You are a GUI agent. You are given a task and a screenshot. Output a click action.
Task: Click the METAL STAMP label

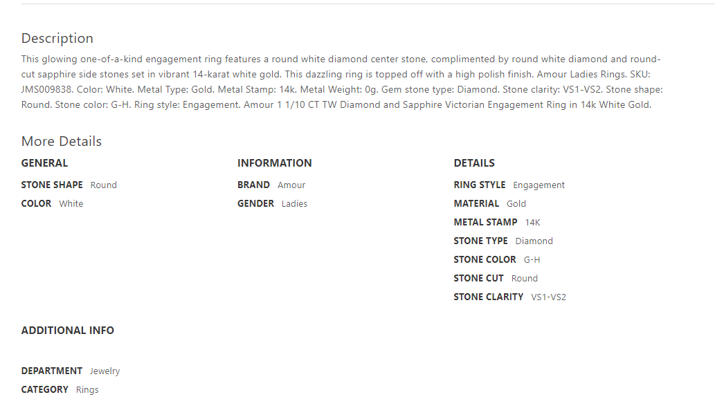click(x=485, y=223)
